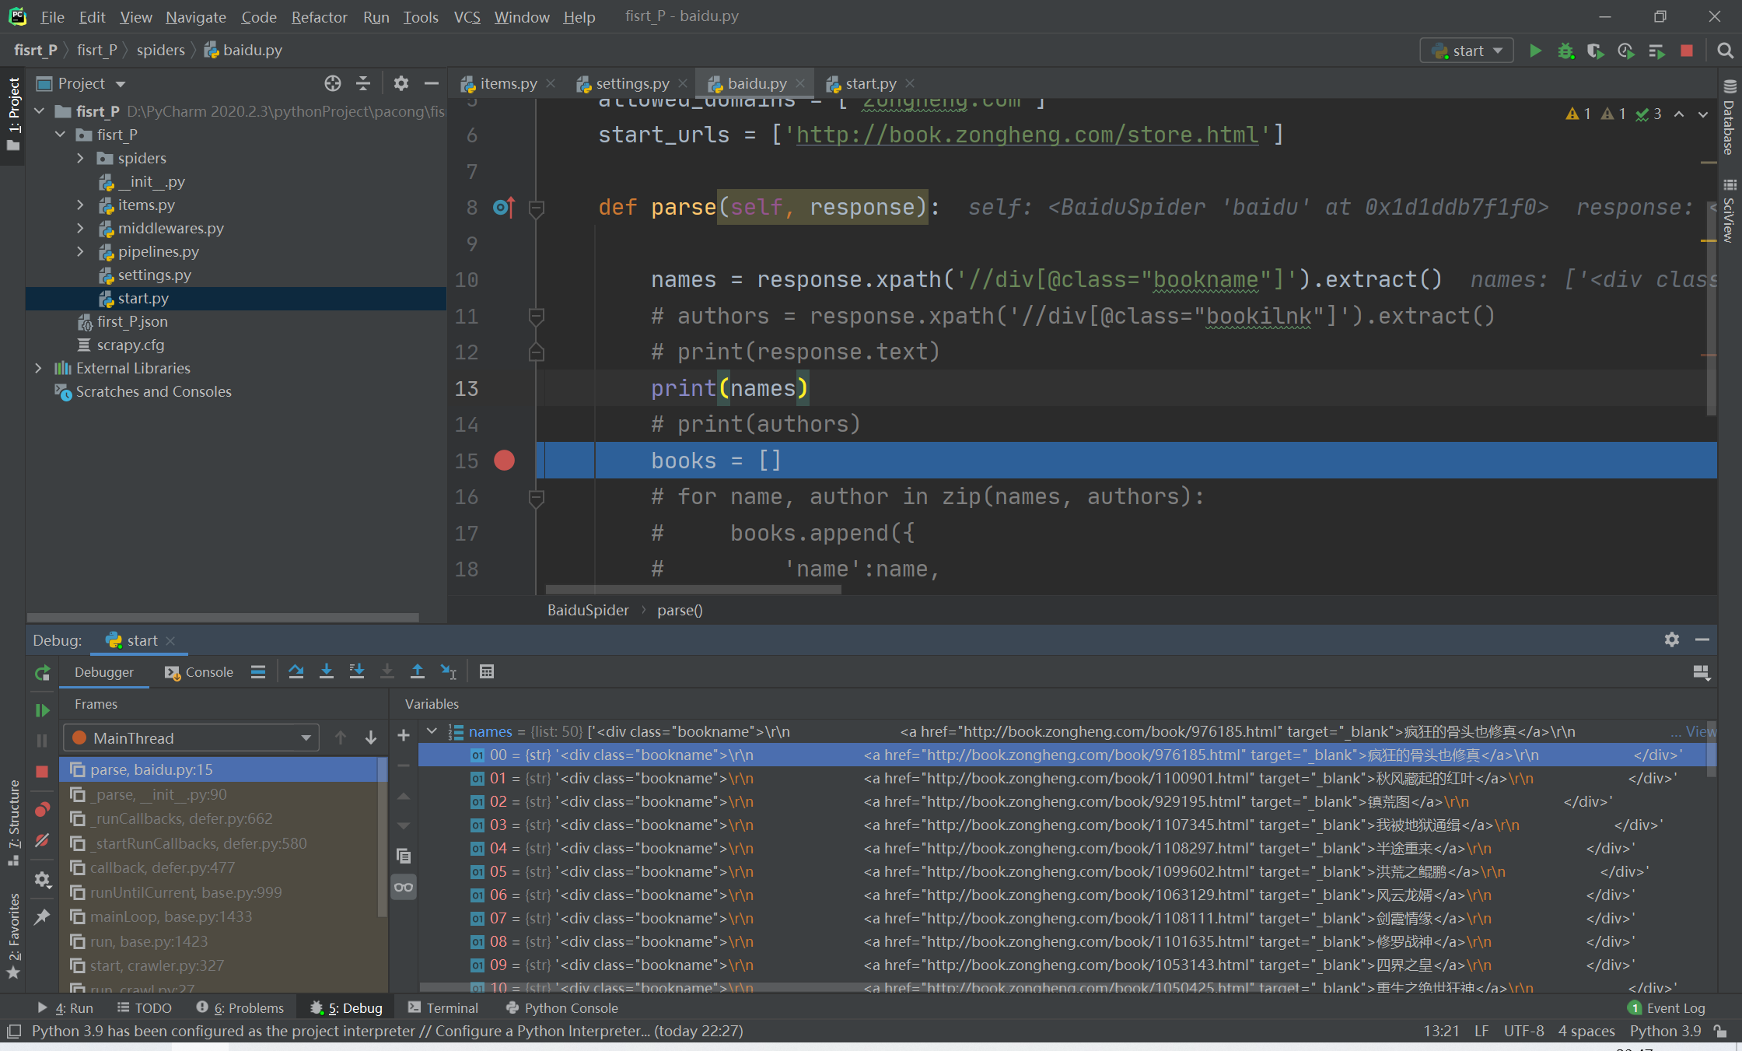Expand External Libraries

(x=38, y=368)
